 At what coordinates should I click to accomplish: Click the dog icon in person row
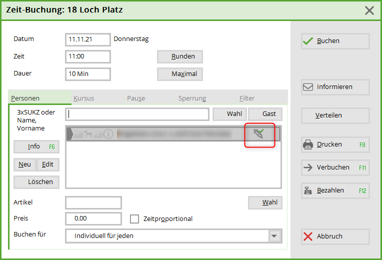click(x=88, y=134)
